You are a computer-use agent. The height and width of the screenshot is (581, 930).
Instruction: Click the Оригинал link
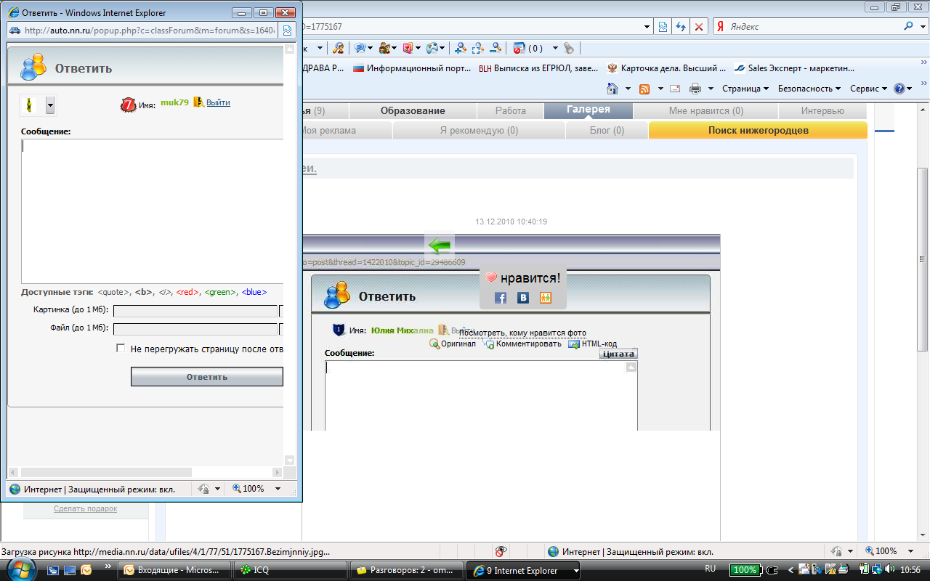point(458,344)
